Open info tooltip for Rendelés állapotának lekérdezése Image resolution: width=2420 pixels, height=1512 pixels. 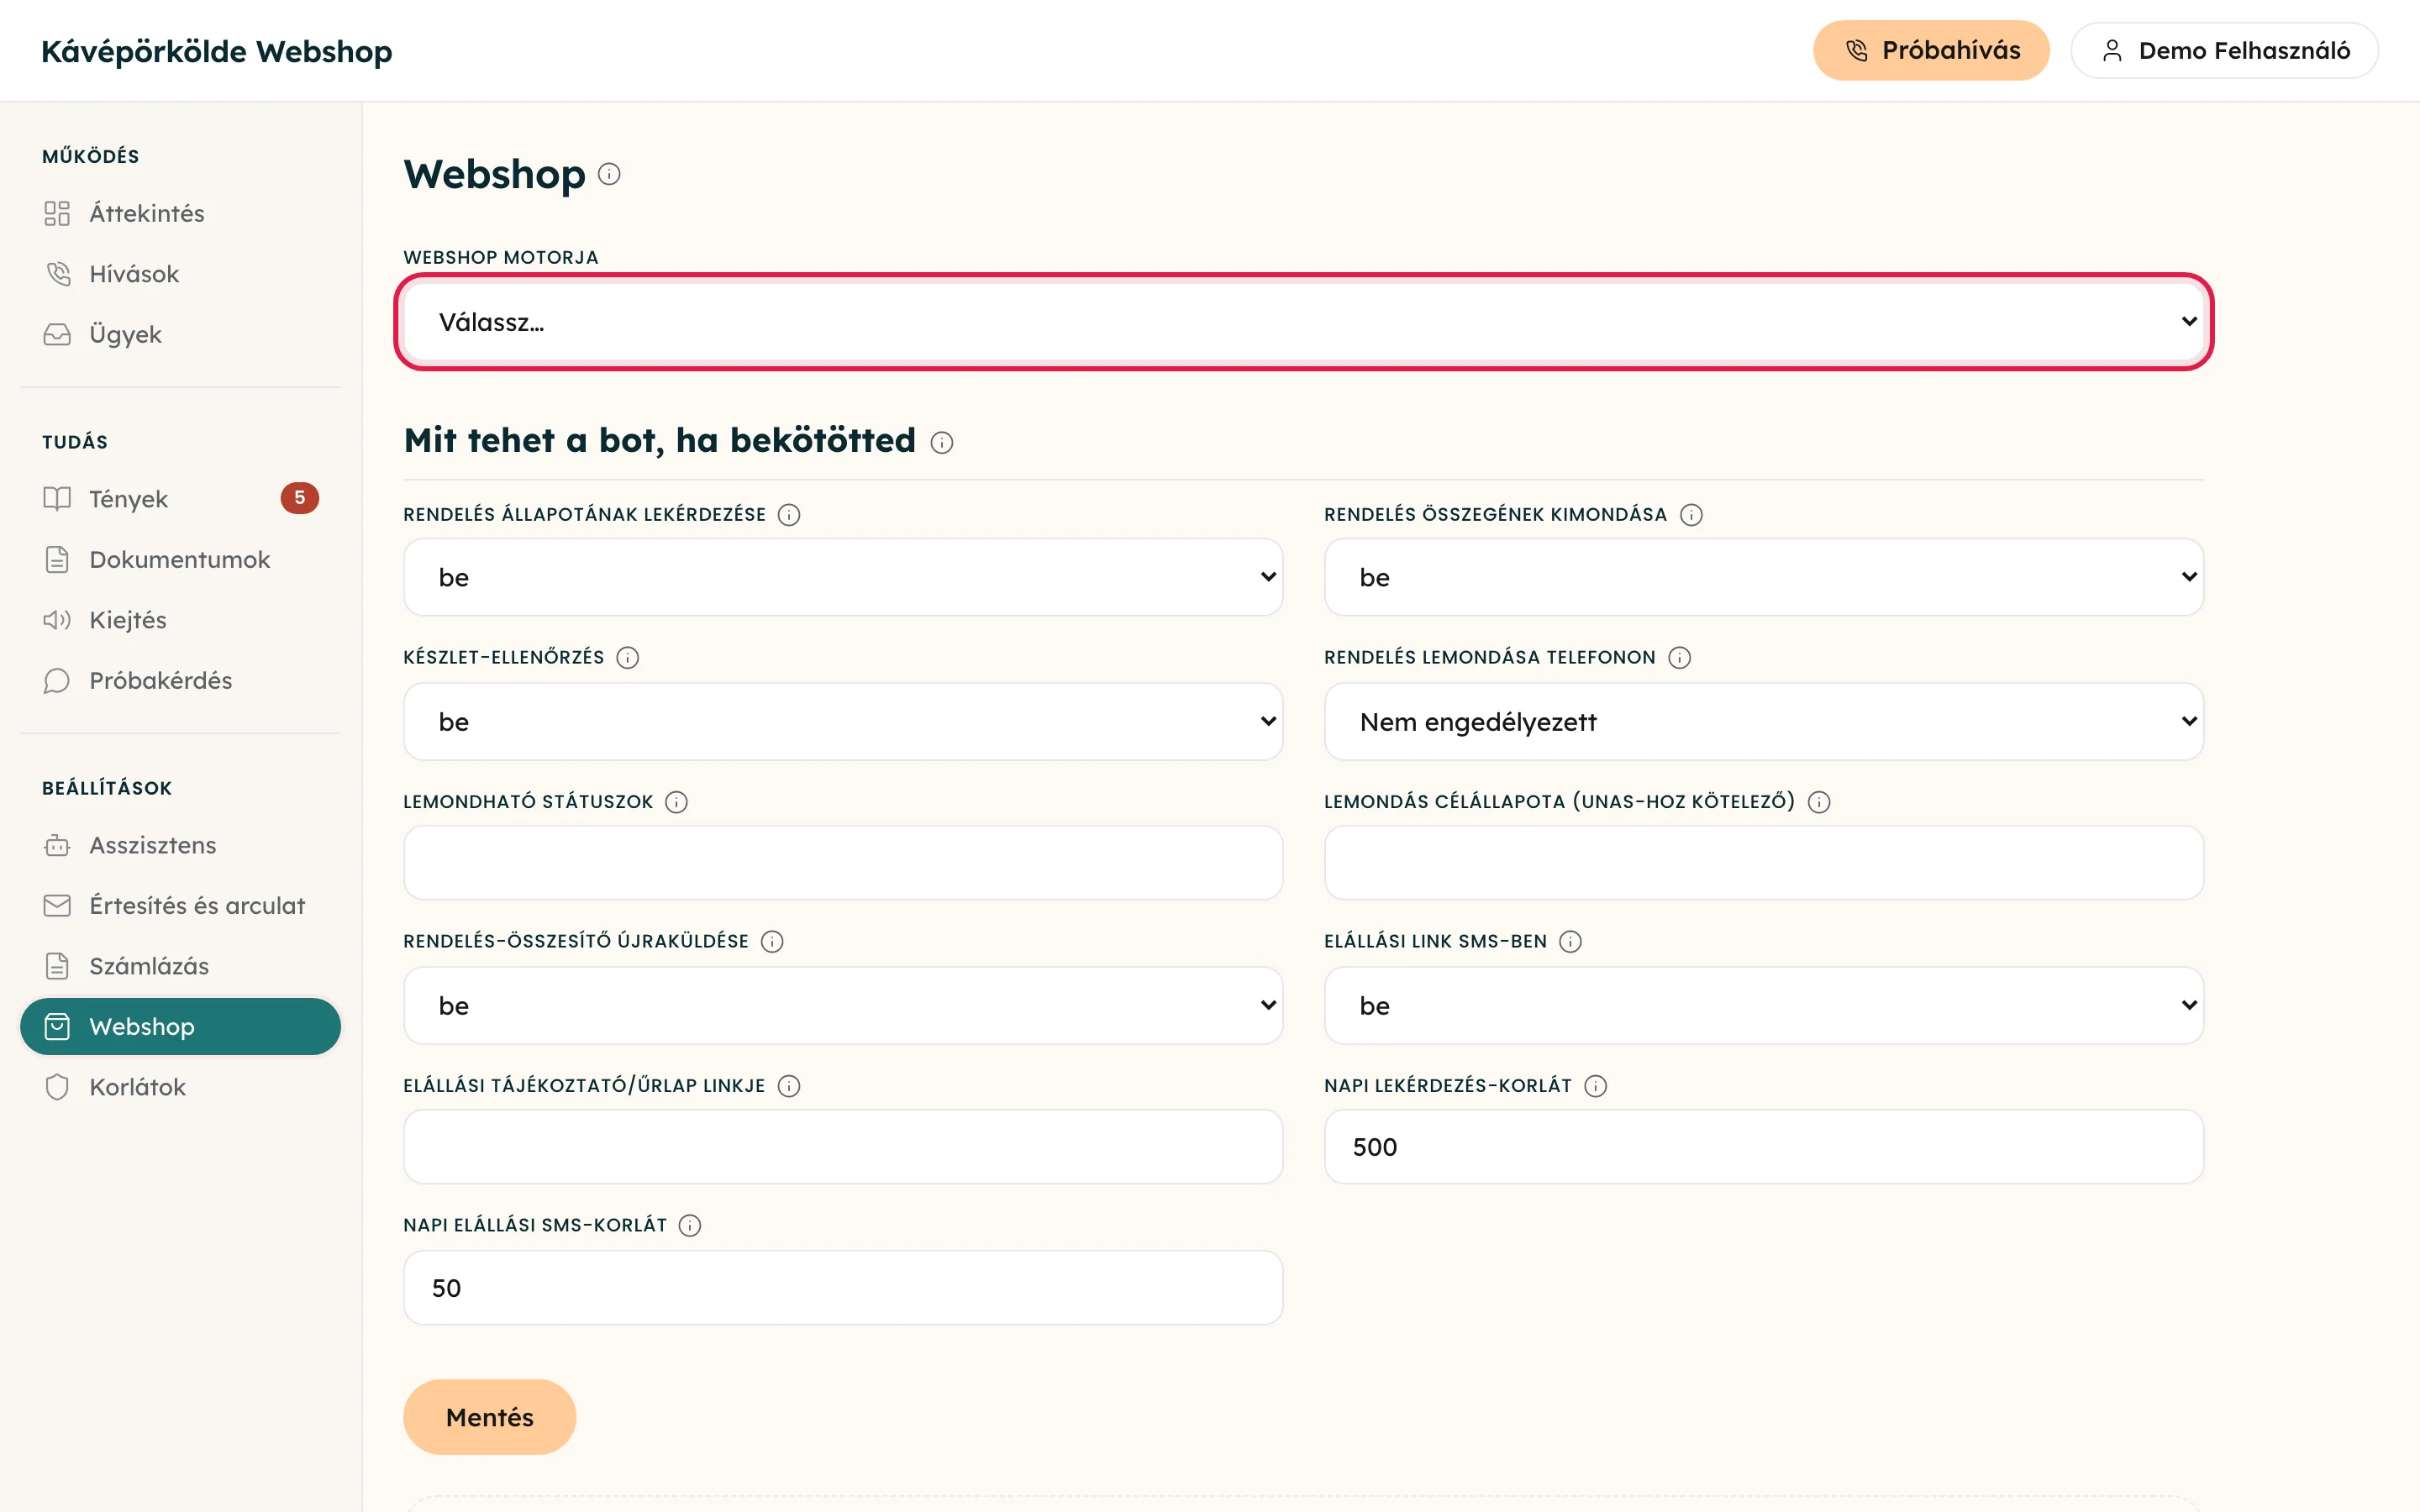[789, 514]
